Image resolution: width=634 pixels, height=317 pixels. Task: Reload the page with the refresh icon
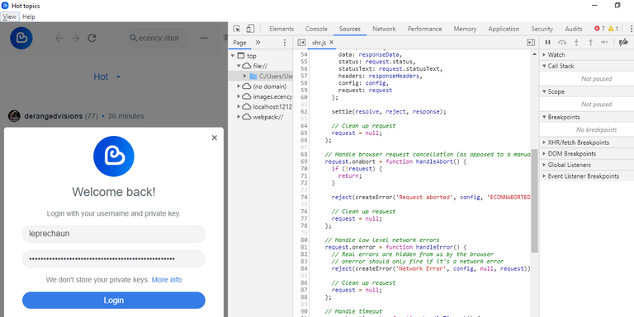point(92,39)
